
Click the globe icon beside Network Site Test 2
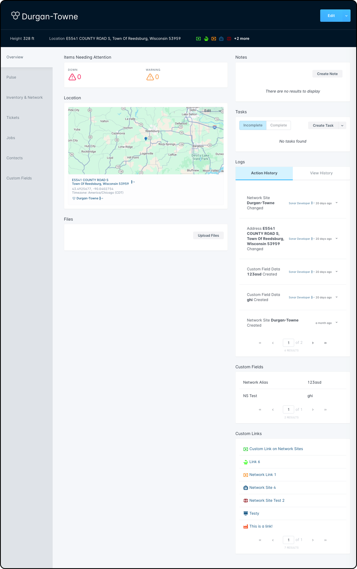pyautogui.click(x=246, y=501)
